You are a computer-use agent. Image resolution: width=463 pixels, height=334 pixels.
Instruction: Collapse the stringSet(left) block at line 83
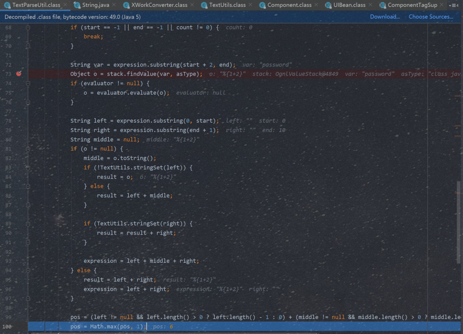point(28,168)
